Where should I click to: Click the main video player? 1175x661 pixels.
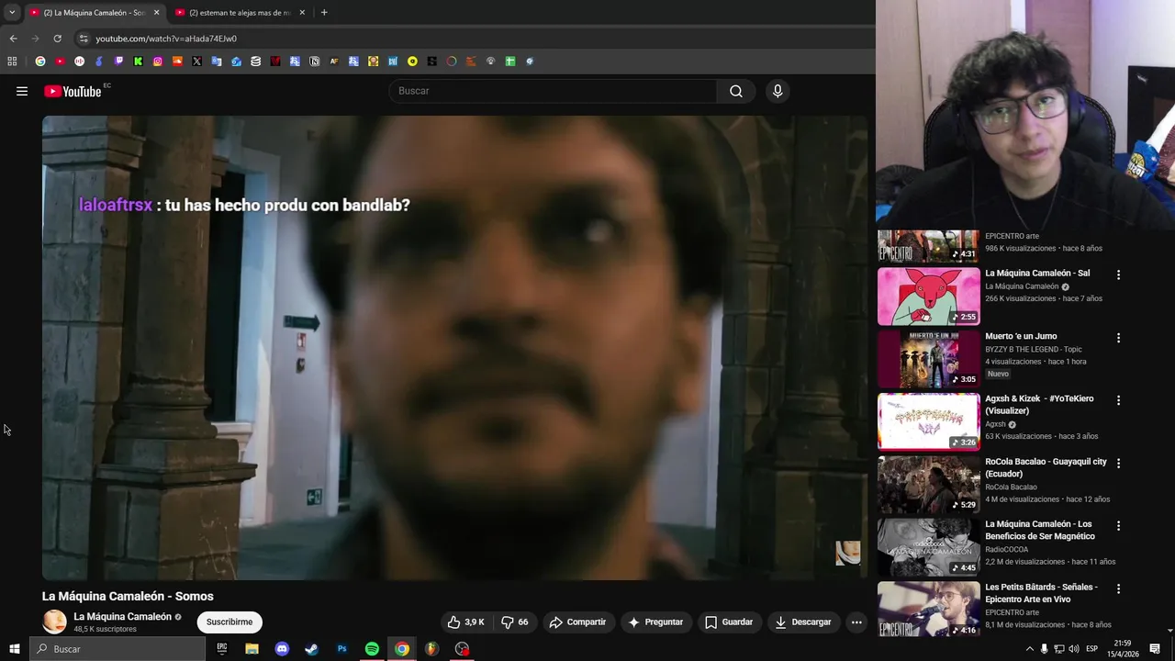[454, 347]
